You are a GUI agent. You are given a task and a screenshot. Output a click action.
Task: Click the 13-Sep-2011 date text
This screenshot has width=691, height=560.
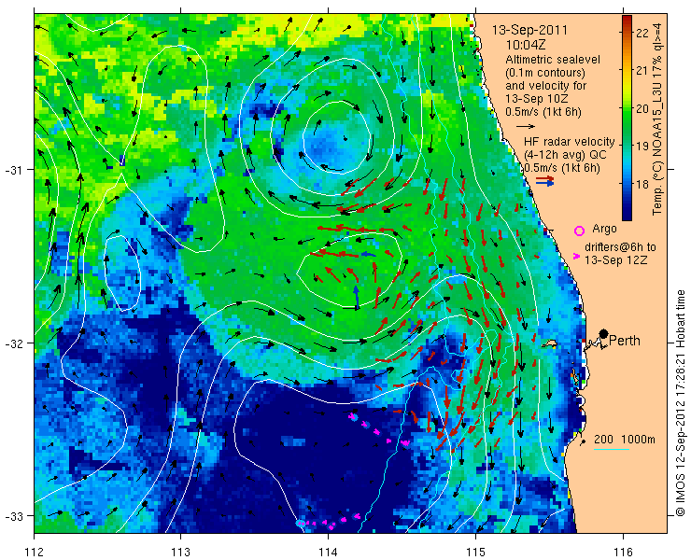click(x=529, y=31)
